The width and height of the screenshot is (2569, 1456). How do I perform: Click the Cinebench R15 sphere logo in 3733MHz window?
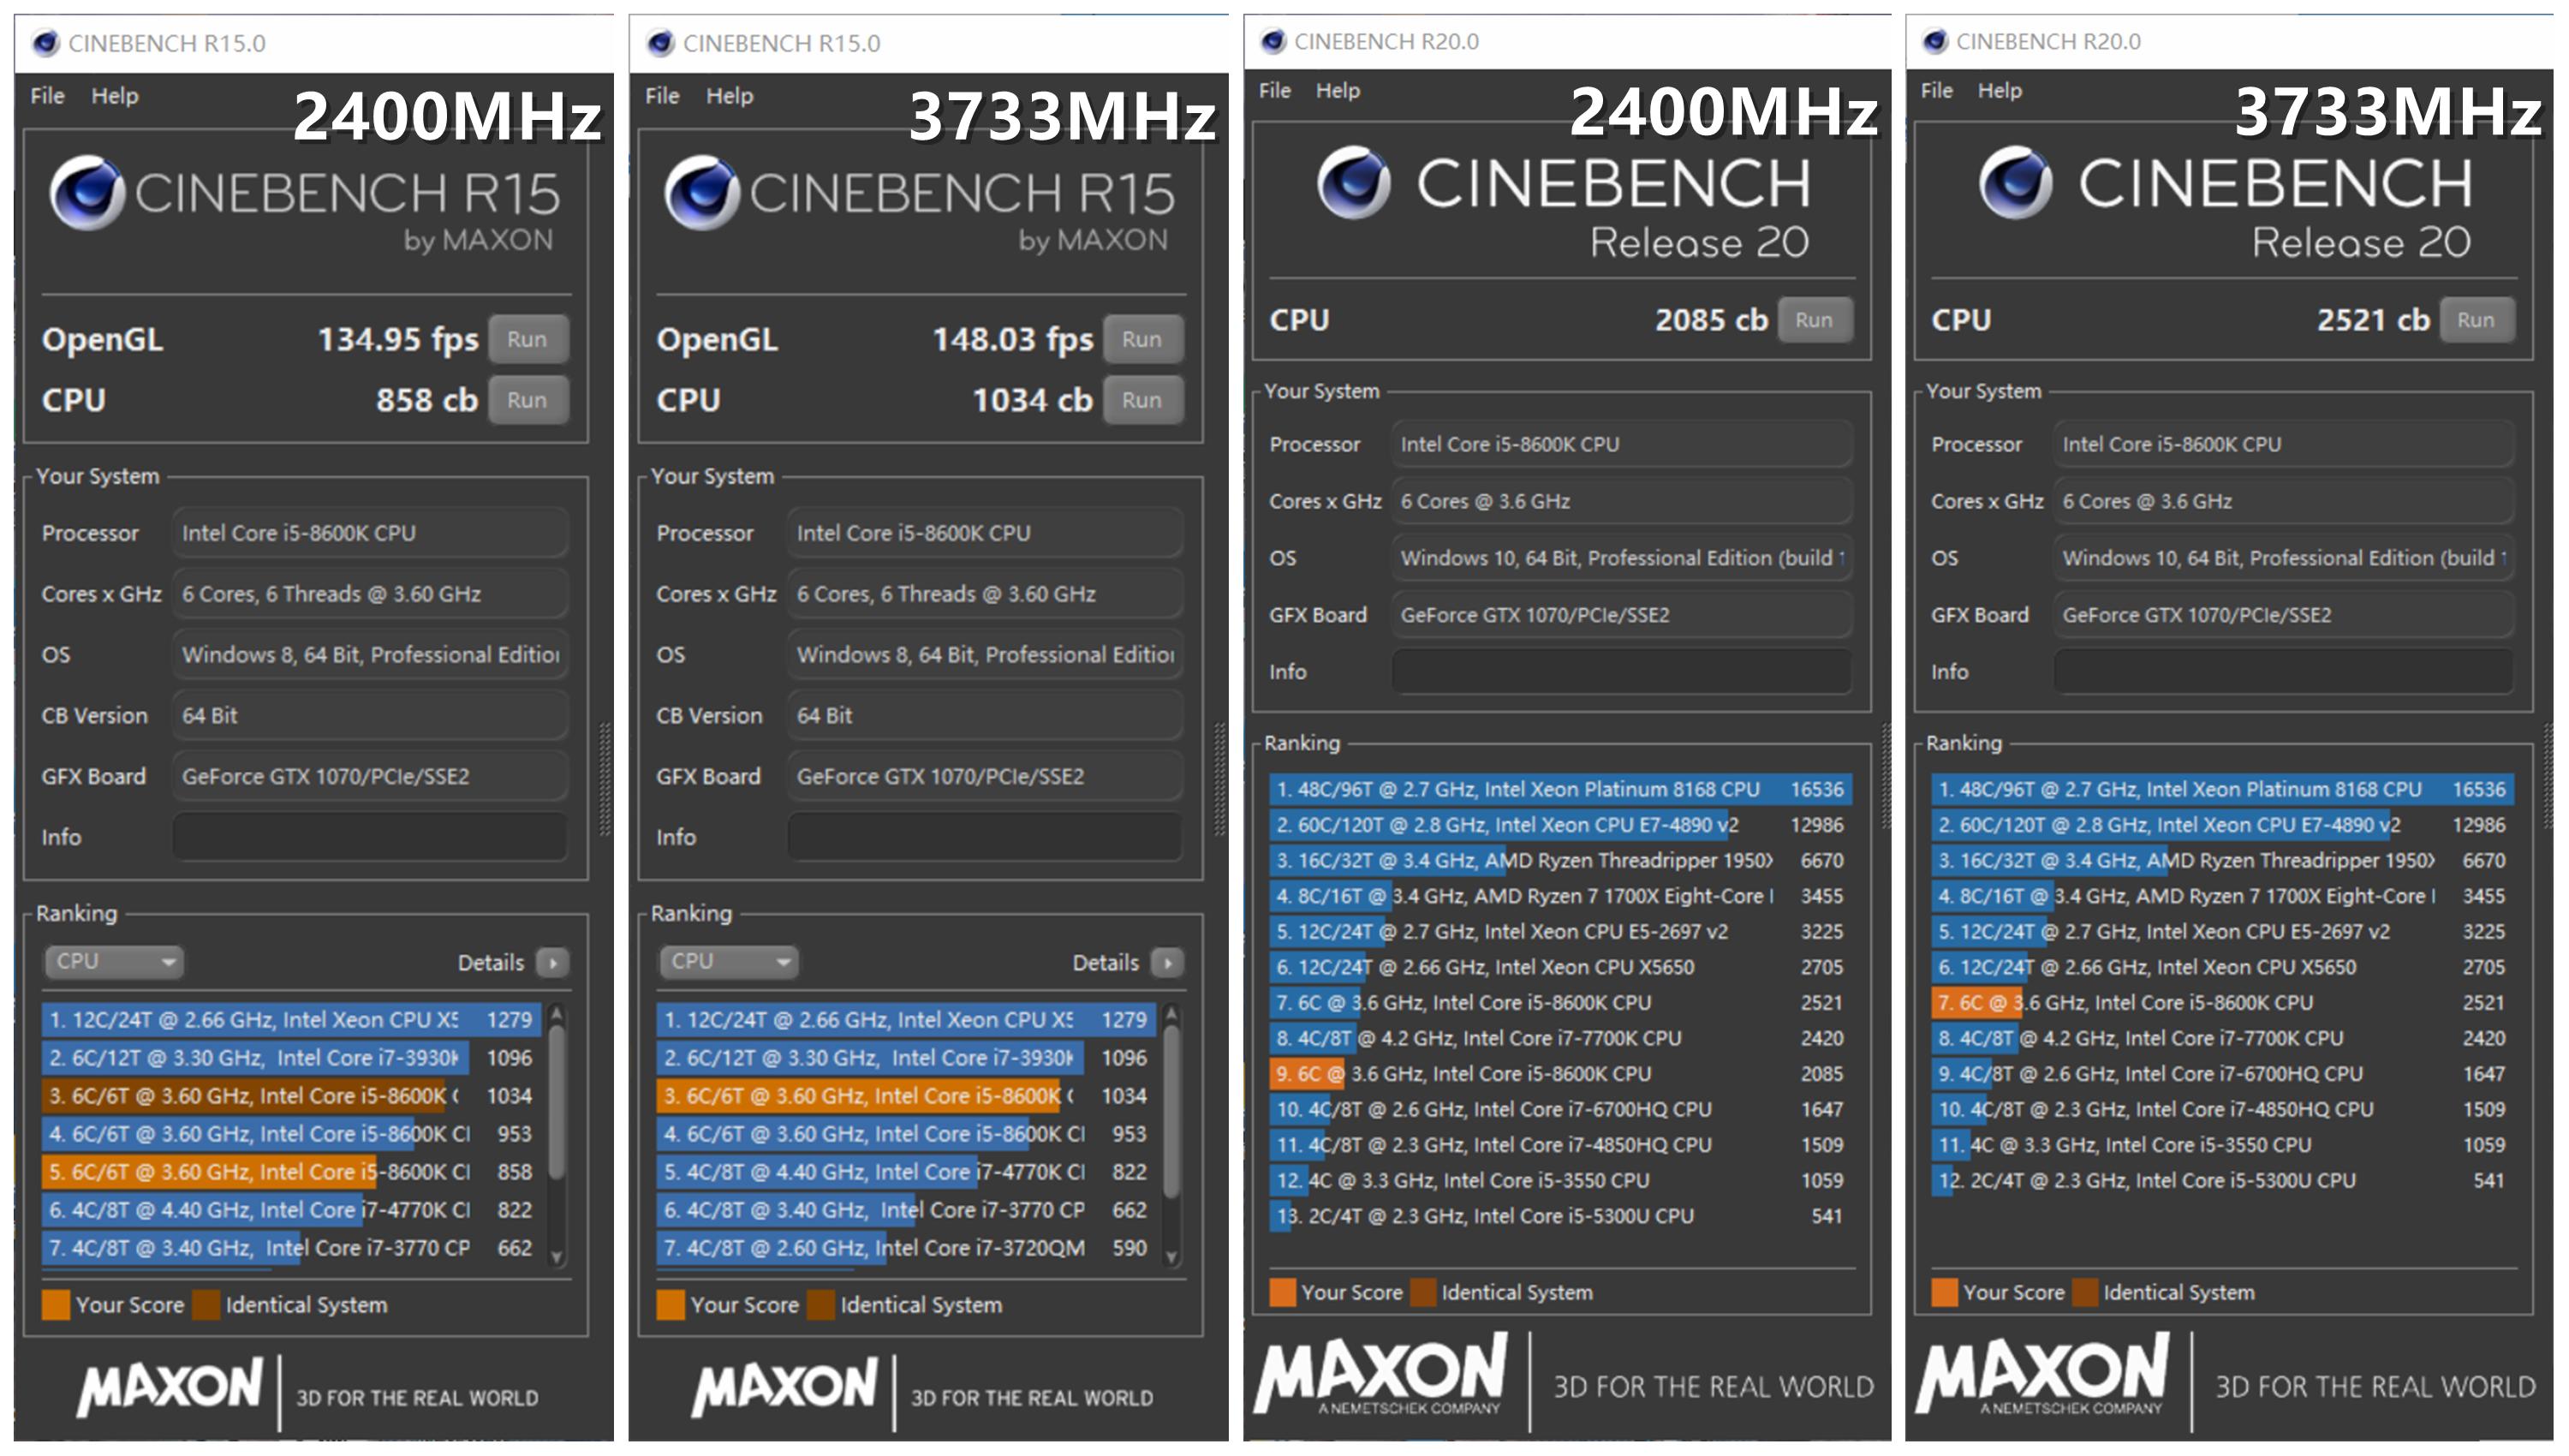point(701,192)
